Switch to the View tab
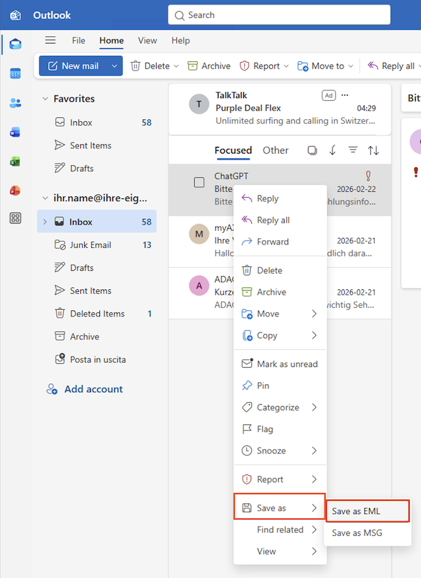 click(147, 41)
